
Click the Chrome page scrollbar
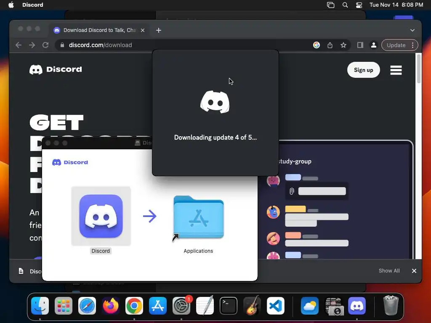pos(419,69)
